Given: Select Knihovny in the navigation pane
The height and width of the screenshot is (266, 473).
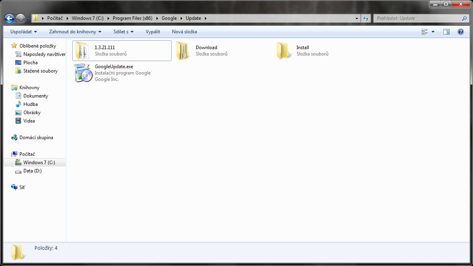Looking at the screenshot, I should pos(29,87).
